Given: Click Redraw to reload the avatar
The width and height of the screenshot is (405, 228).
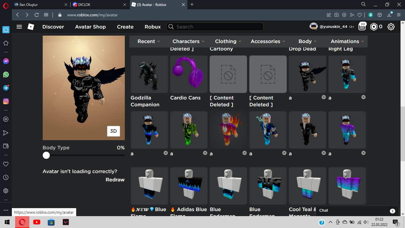Looking at the screenshot, I should tap(115, 180).
